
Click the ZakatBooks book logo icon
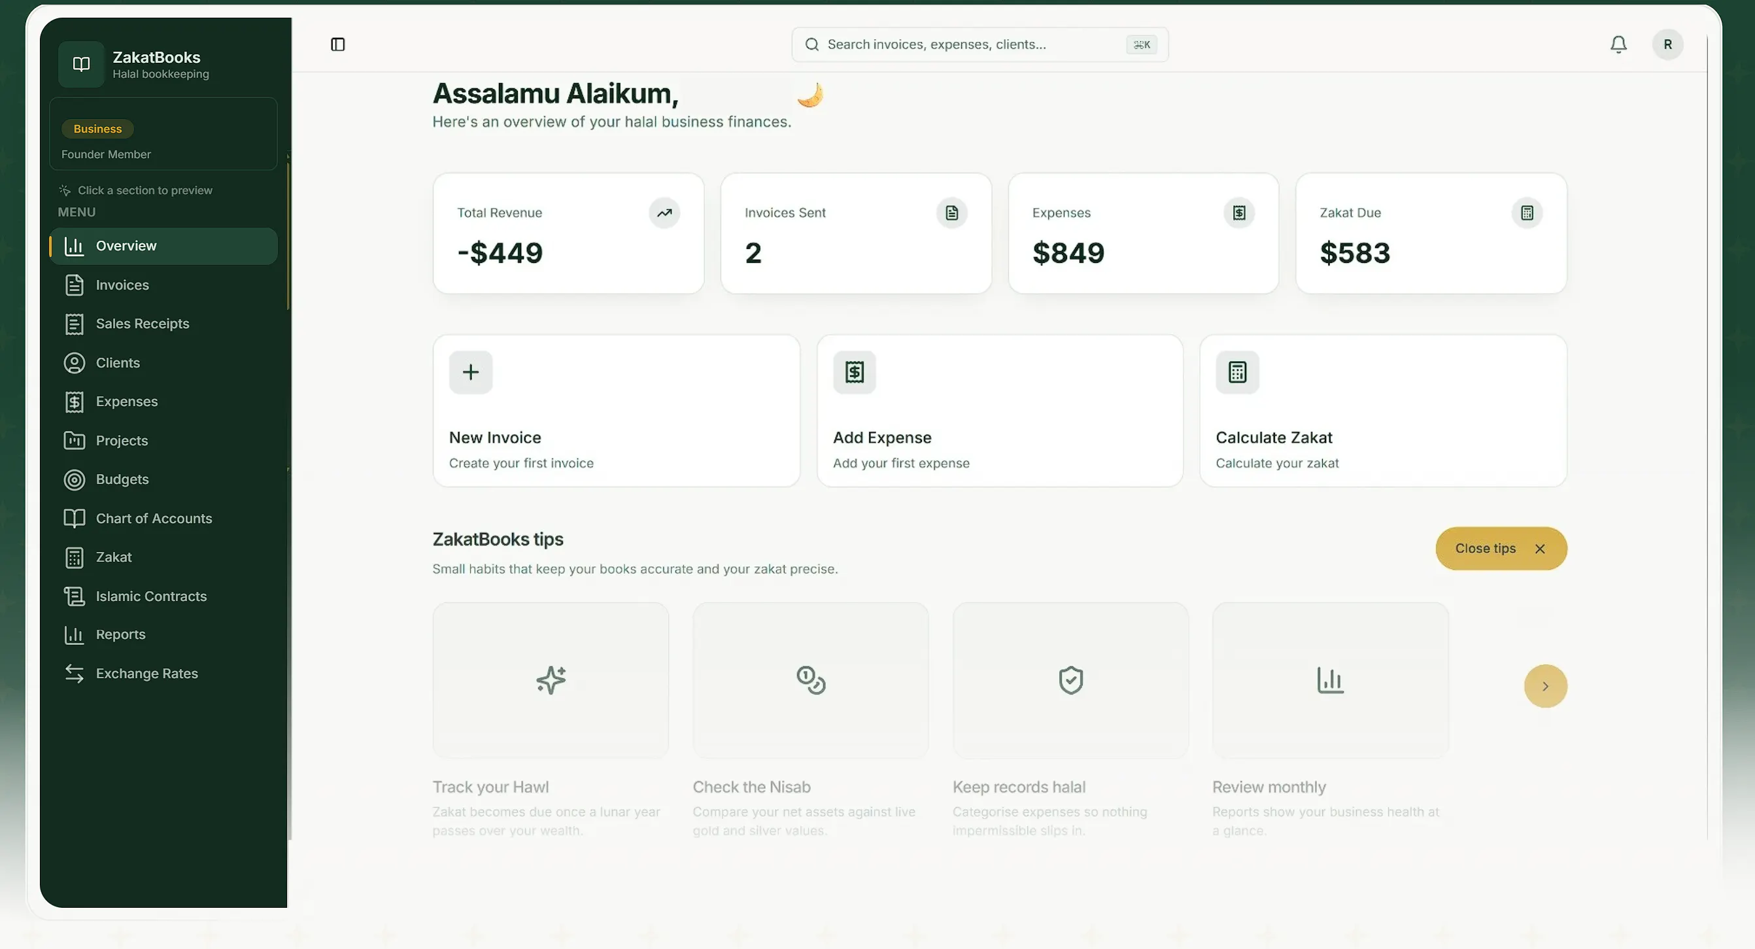[81, 64]
